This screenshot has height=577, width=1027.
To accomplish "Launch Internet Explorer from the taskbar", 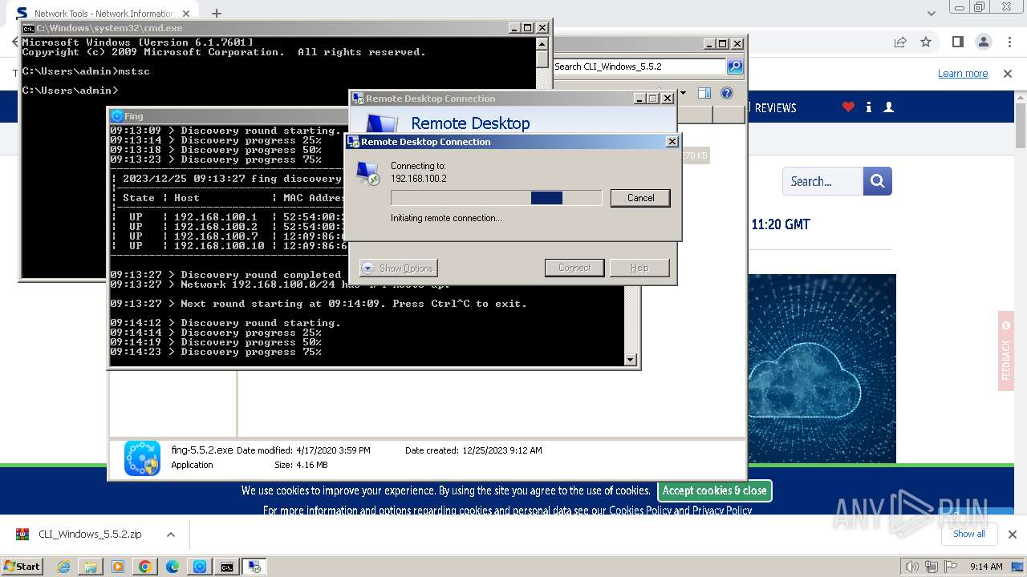I will pyautogui.click(x=63, y=567).
